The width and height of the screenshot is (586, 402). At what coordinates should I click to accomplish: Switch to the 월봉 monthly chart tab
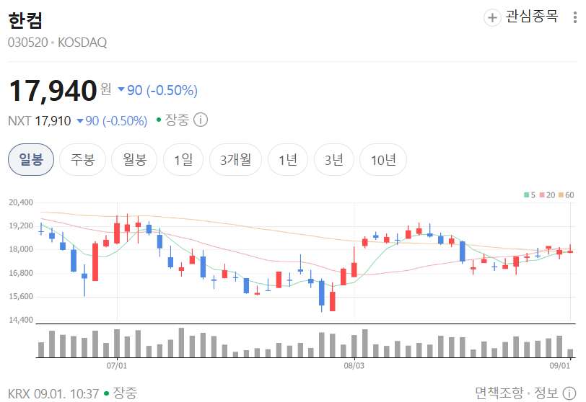[x=134, y=160]
